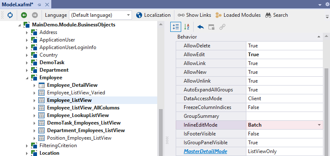Collapse the Employee node
This screenshot has height=156, width=330.
coord(27,78)
